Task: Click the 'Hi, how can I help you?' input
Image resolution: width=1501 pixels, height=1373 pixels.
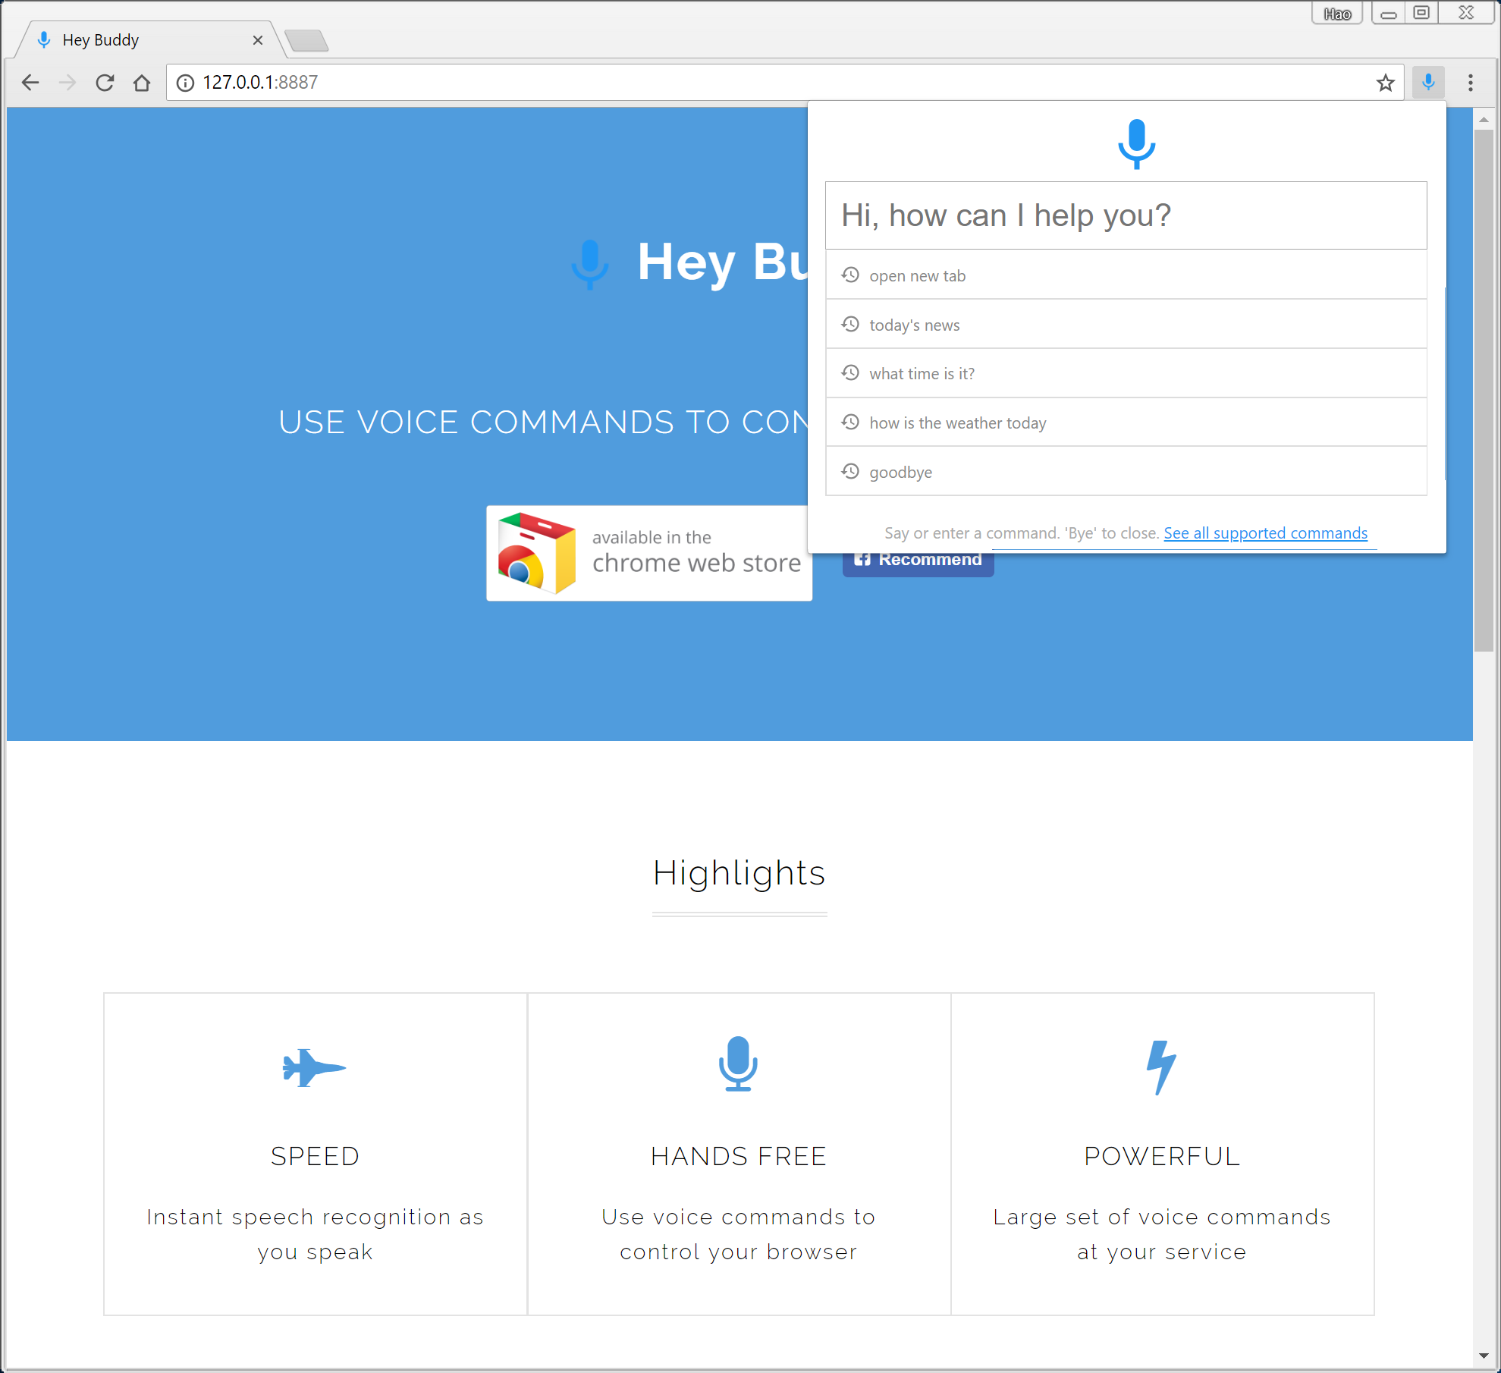Action: point(1126,215)
